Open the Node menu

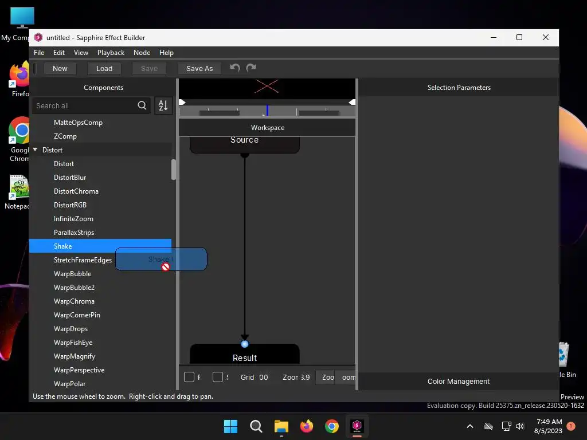pos(142,53)
